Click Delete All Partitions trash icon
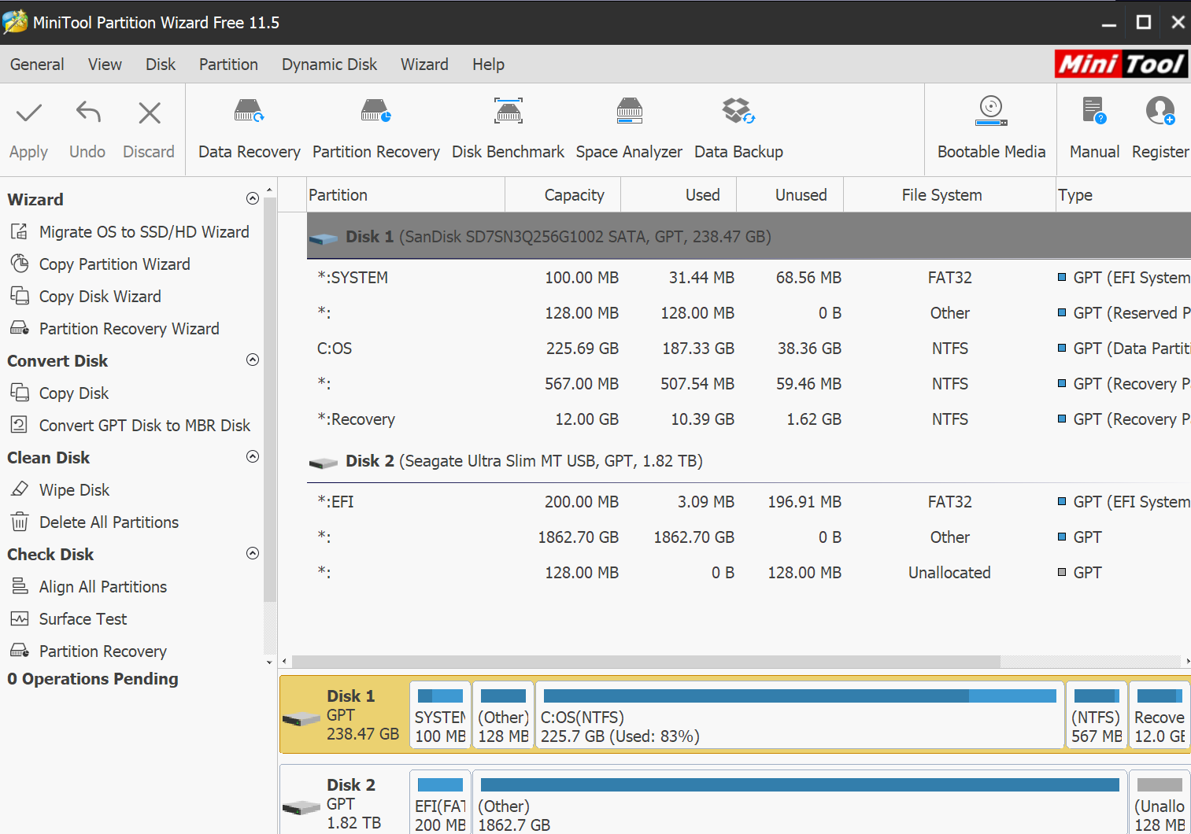 point(19,522)
